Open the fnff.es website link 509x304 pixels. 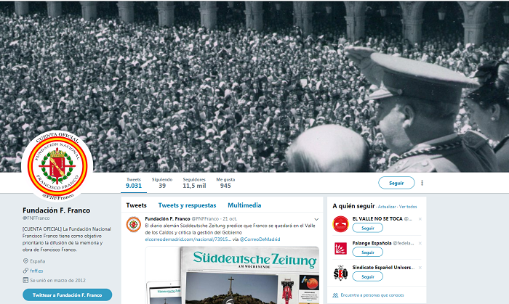(x=36, y=271)
